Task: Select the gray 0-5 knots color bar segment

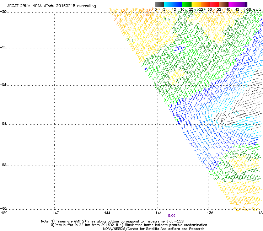Action: click(159, 4)
